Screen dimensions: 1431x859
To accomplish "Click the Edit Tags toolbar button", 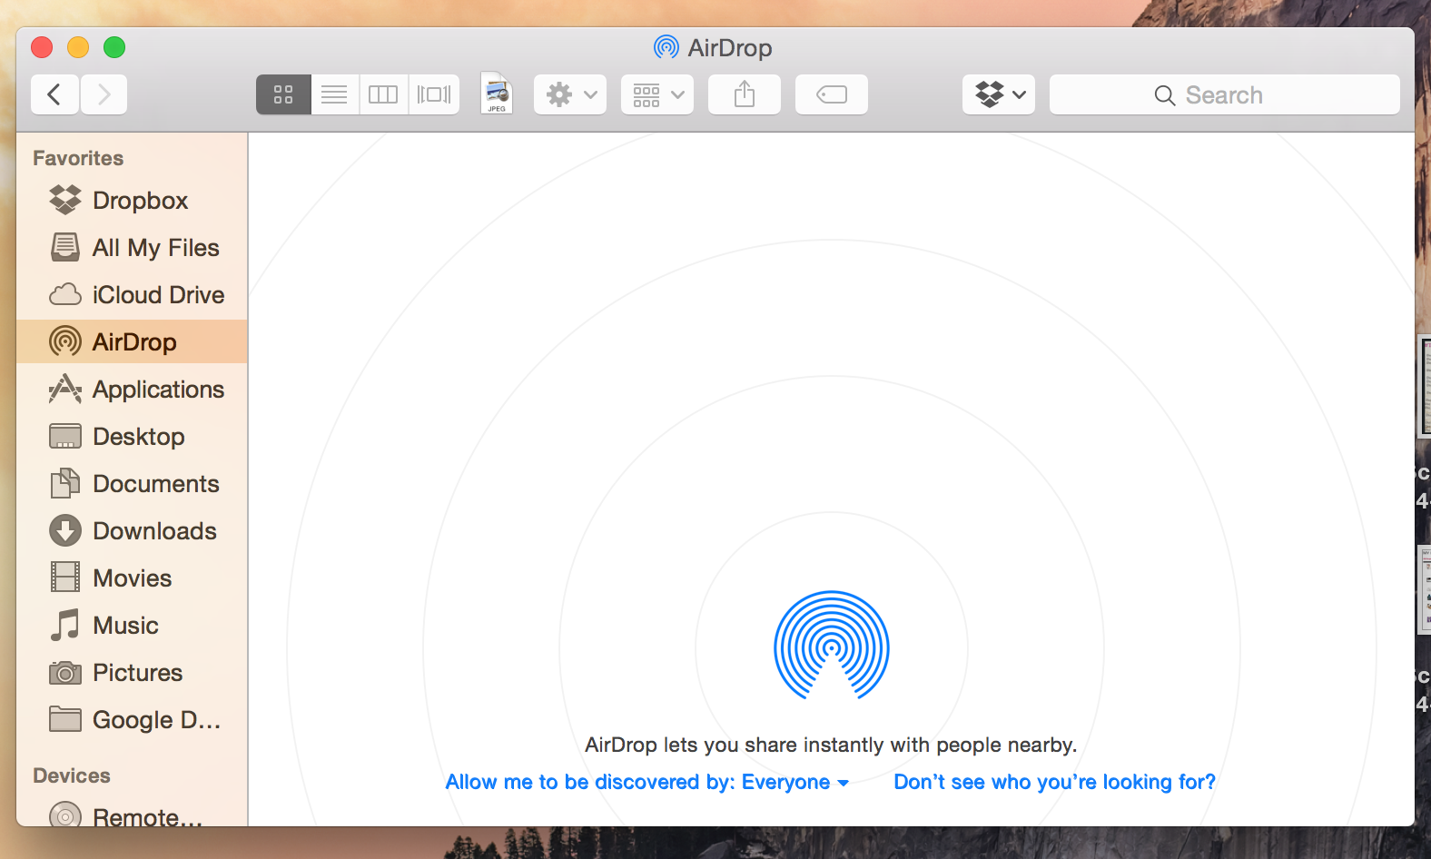I will pyautogui.click(x=832, y=94).
